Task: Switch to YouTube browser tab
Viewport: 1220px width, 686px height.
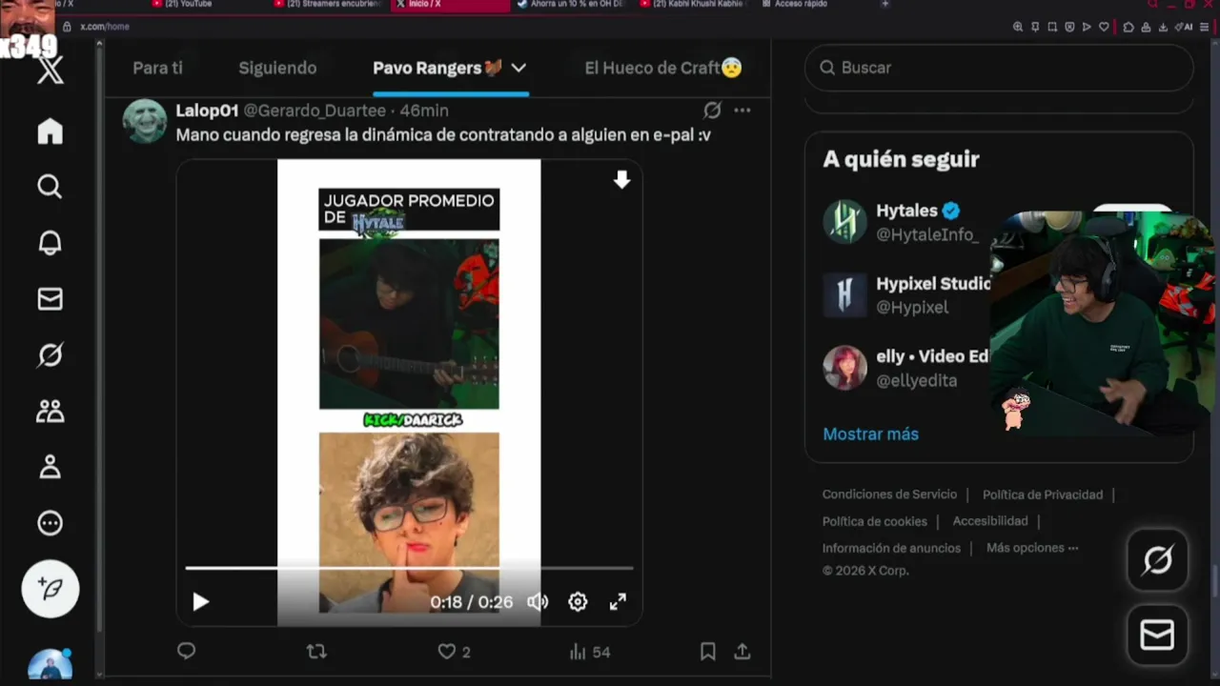Action: click(195, 5)
